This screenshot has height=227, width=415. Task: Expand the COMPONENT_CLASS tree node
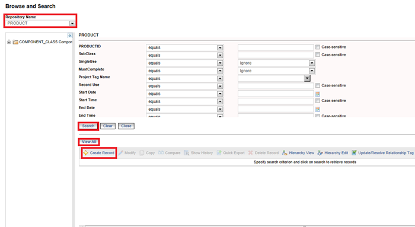tap(9, 42)
